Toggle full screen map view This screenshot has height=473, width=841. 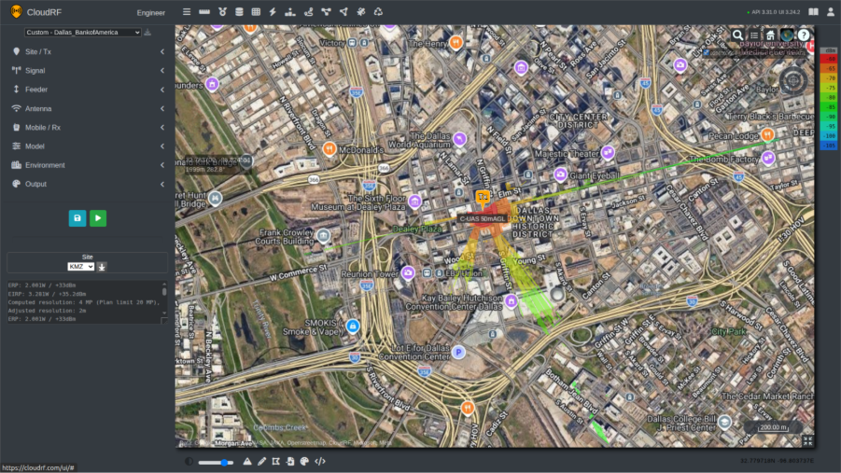point(807,441)
